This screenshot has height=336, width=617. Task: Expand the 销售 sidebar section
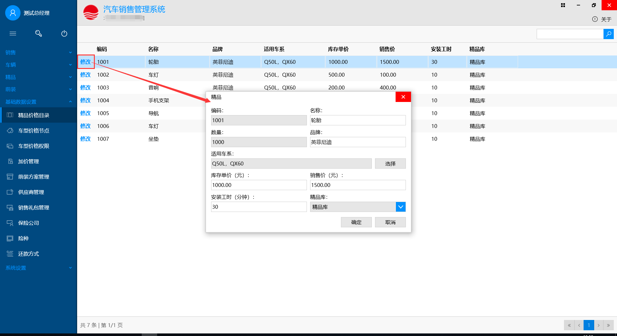tap(39, 53)
